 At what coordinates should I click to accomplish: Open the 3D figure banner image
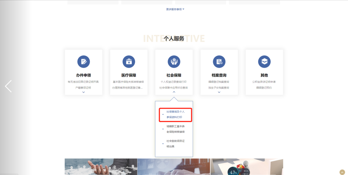click(247, 167)
